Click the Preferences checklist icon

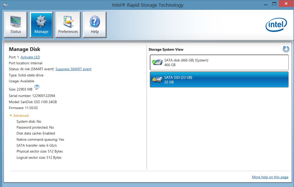pos(68,22)
